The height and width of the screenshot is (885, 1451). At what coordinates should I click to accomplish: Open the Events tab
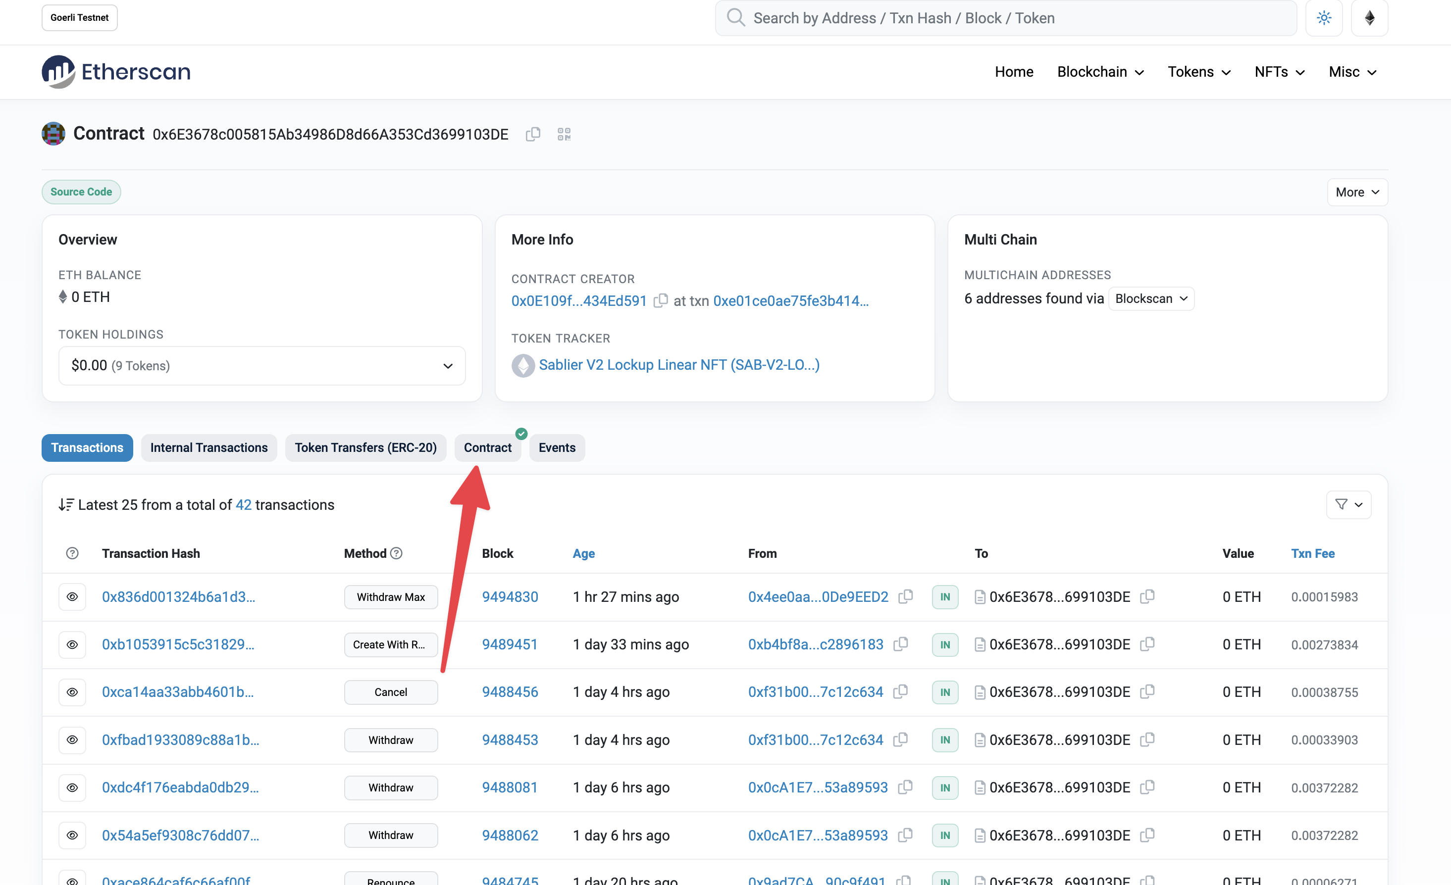(557, 448)
